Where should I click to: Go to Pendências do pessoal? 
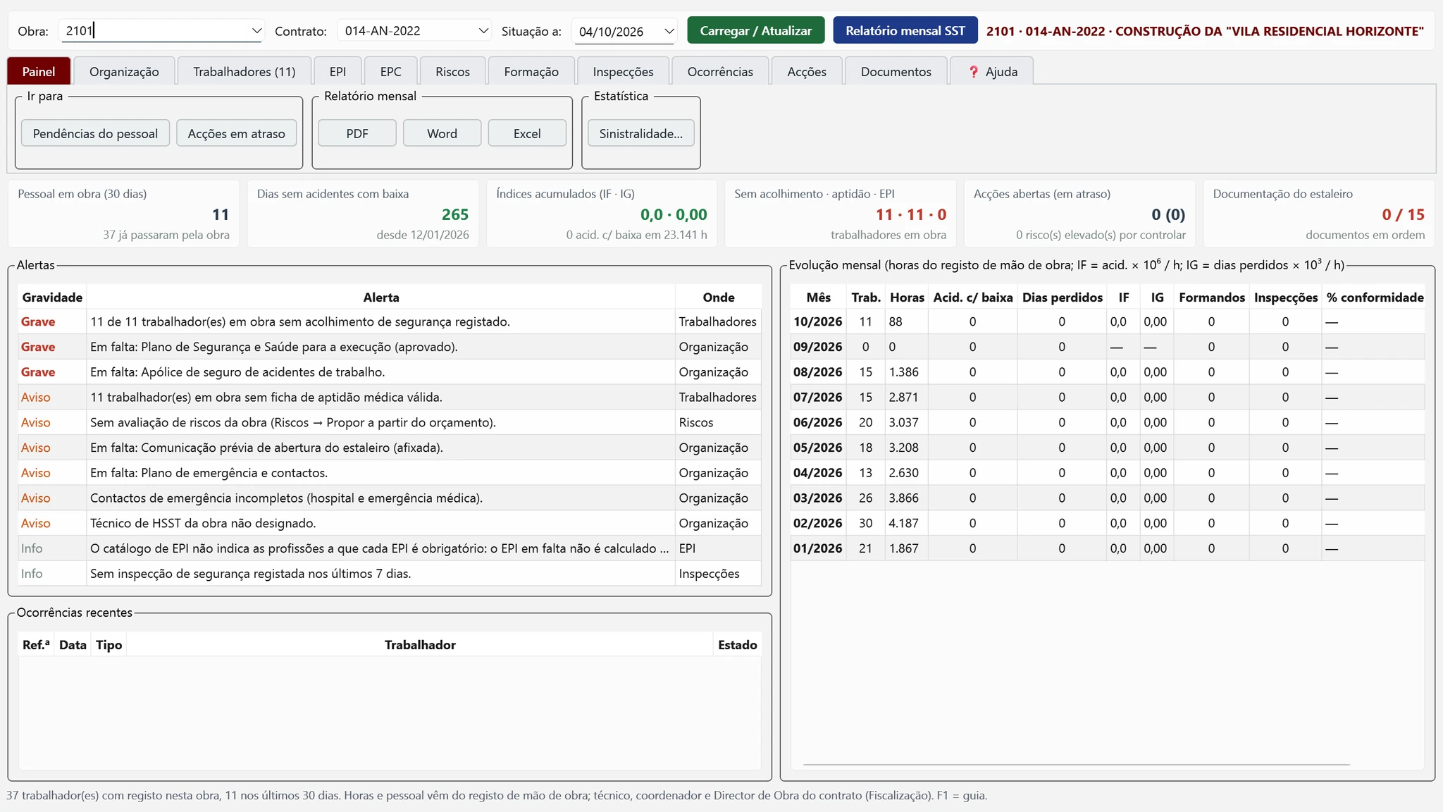click(95, 133)
